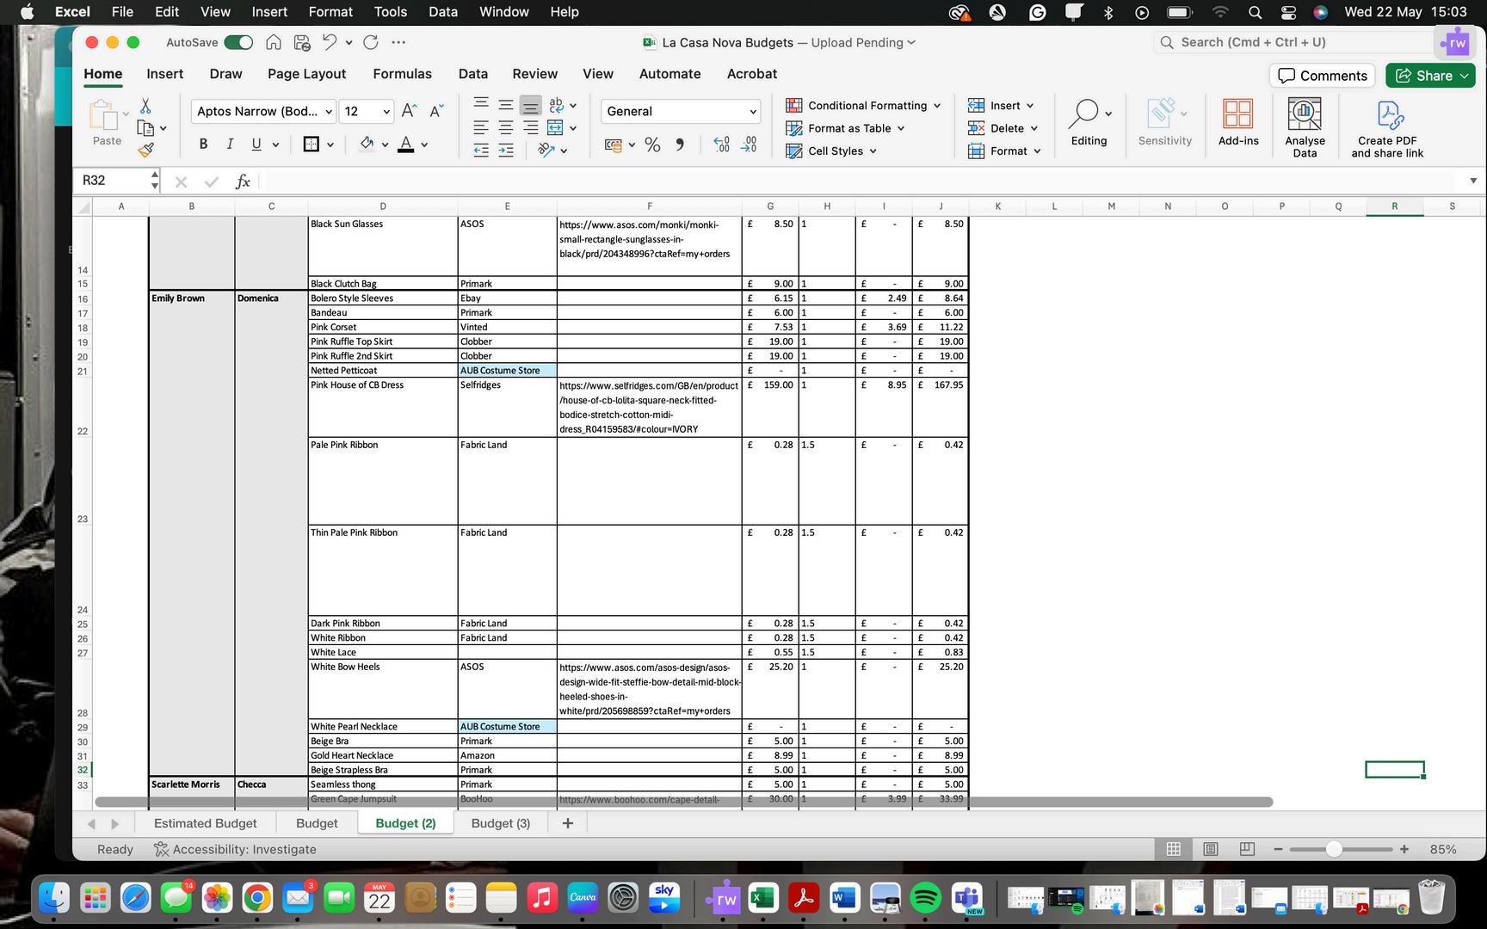Screen dimensions: 1487x929
Task: Expand the formula bar
Action: coord(1473,181)
